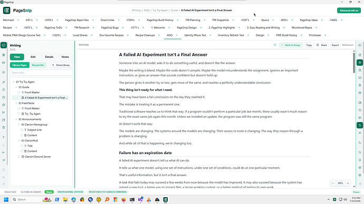Collapse the right sidebar with bottom chevron

360,184
